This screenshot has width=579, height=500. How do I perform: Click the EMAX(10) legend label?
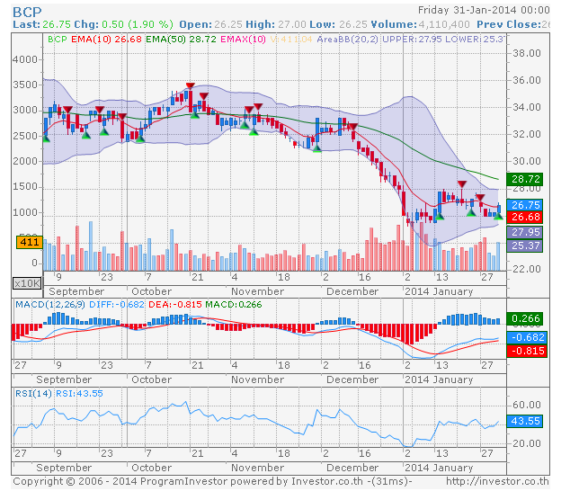(x=243, y=40)
